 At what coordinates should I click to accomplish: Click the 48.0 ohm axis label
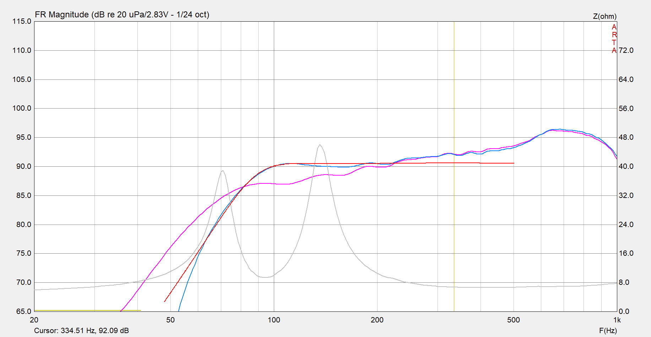pyautogui.click(x=626, y=137)
